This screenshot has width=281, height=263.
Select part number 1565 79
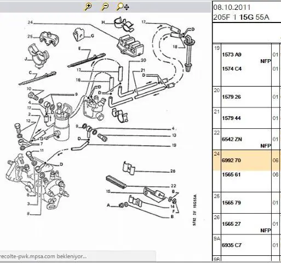pos(231,203)
